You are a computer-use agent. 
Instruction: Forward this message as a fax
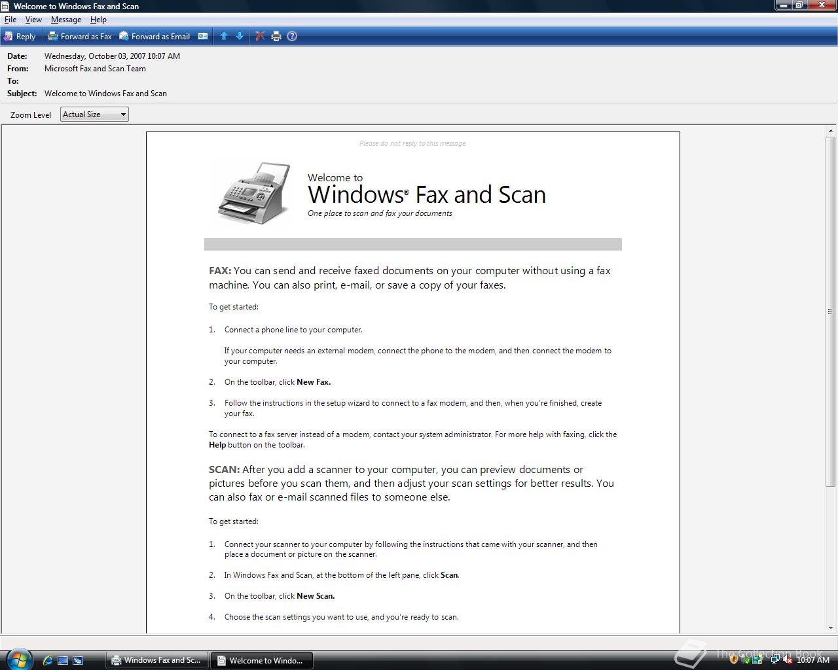tap(80, 37)
